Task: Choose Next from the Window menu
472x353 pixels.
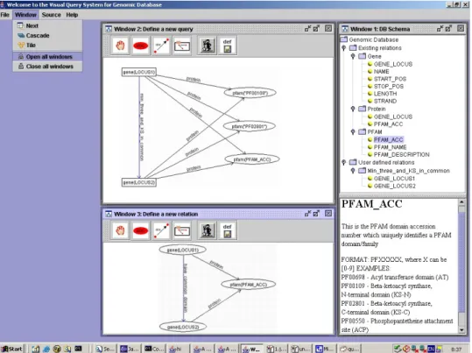Action: [47, 26]
